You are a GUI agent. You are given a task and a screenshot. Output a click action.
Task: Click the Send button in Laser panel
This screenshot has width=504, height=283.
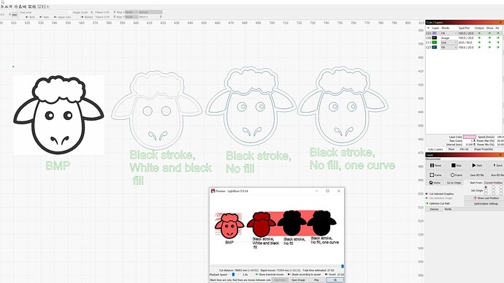(497, 165)
